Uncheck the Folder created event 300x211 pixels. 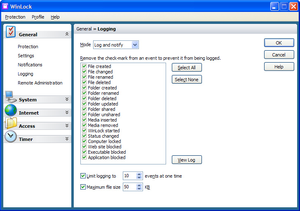click(x=84, y=88)
